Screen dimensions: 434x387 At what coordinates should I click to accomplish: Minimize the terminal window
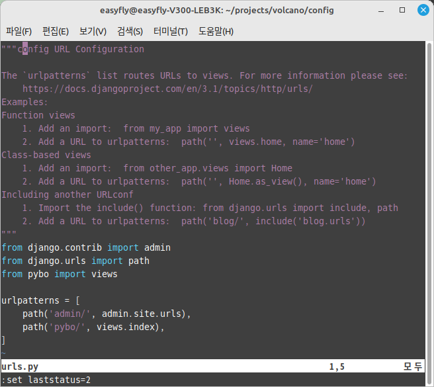pyautogui.click(x=381, y=11)
